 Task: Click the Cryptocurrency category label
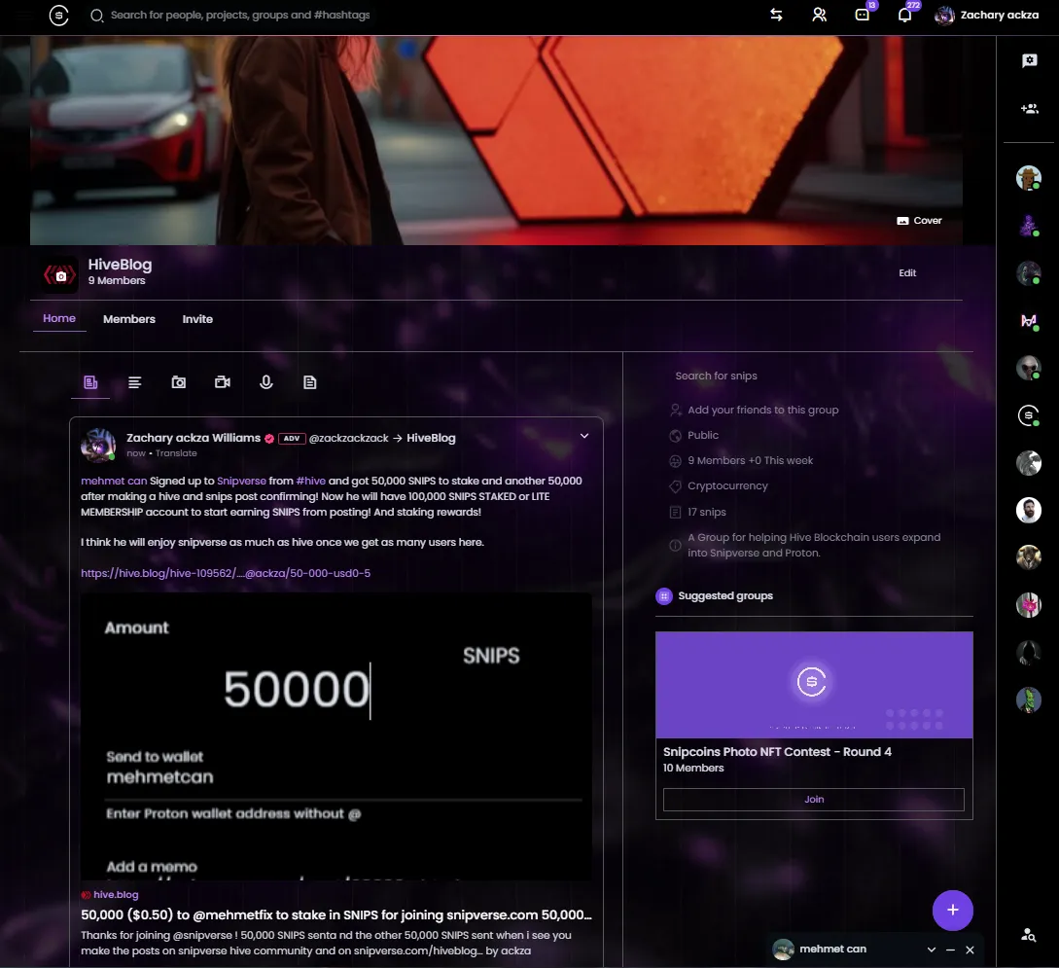(727, 485)
